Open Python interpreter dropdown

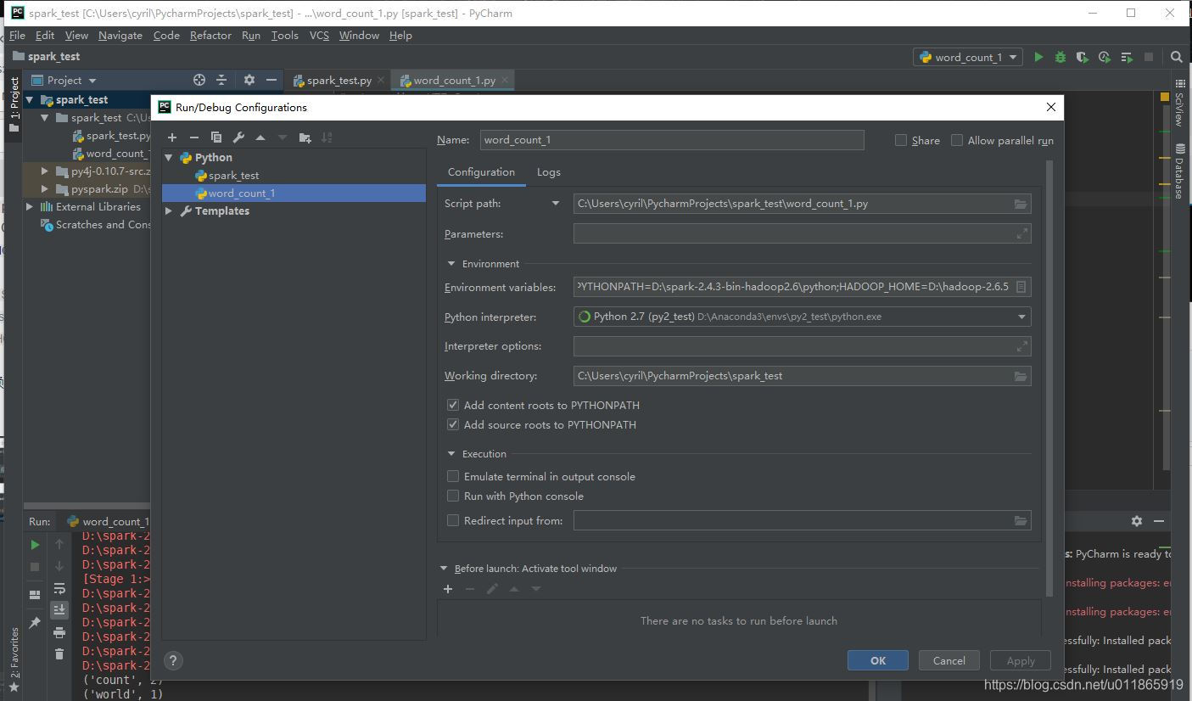click(x=1021, y=317)
